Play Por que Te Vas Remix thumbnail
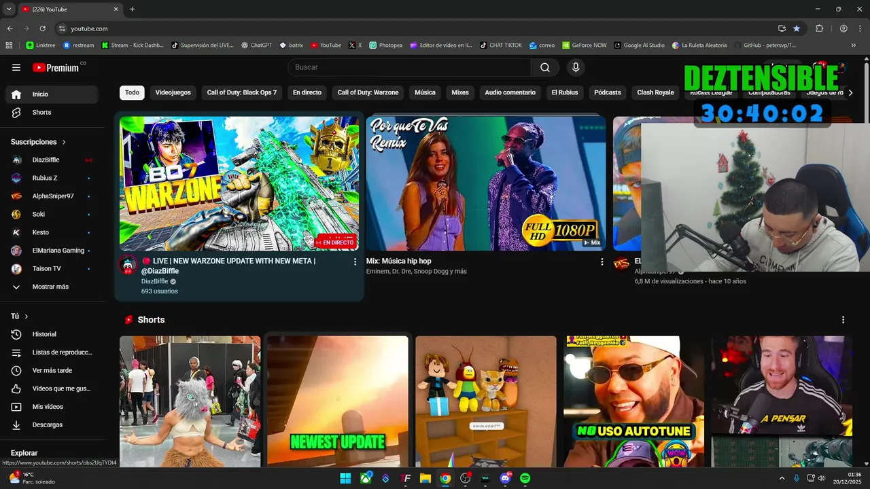 tap(486, 183)
